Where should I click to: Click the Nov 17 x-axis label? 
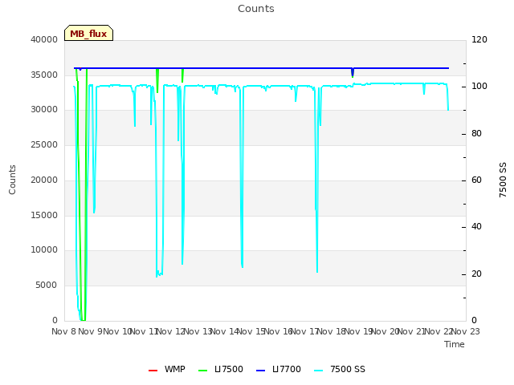click(x=305, y=331)
